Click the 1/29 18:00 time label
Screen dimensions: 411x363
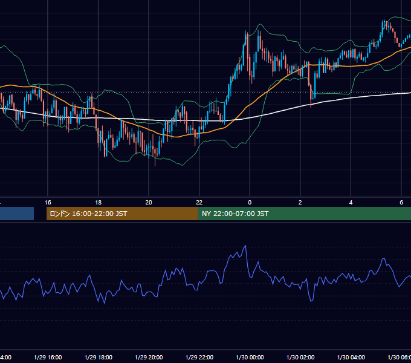[x=99, y=357]
